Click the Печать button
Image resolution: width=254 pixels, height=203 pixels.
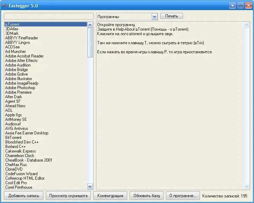click(172, 16)
